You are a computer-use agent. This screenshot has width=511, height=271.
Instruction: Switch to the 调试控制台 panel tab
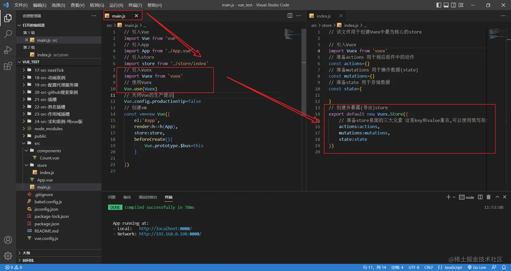pos(148,197)
